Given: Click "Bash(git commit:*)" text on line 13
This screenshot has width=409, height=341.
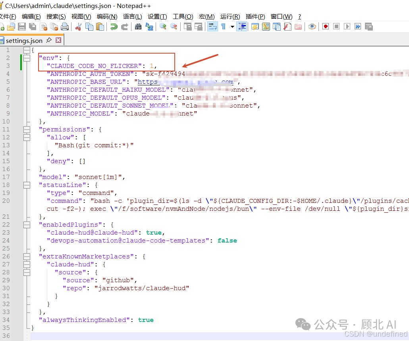Looking at the screenshot, I should click(x=94, y=145).
